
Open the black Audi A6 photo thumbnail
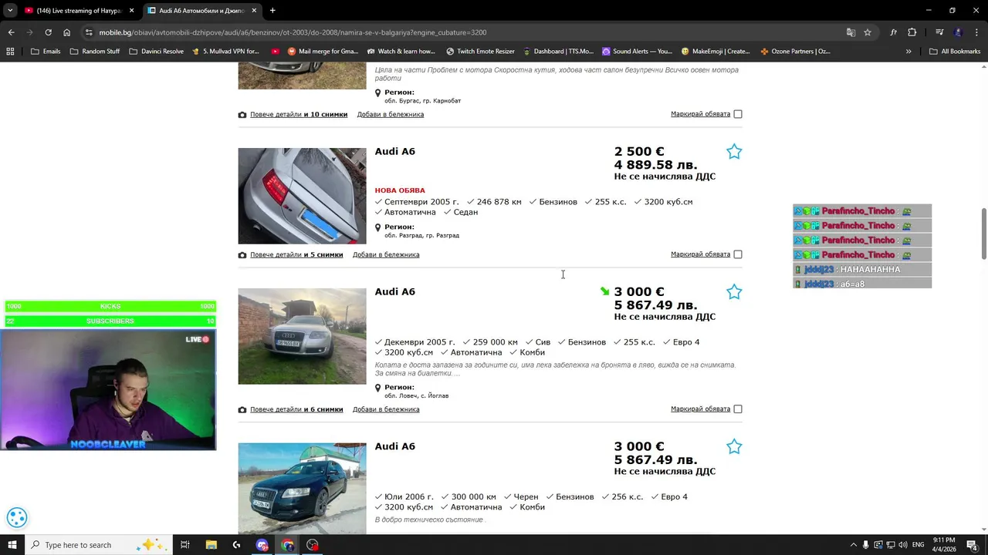point(302,488)
